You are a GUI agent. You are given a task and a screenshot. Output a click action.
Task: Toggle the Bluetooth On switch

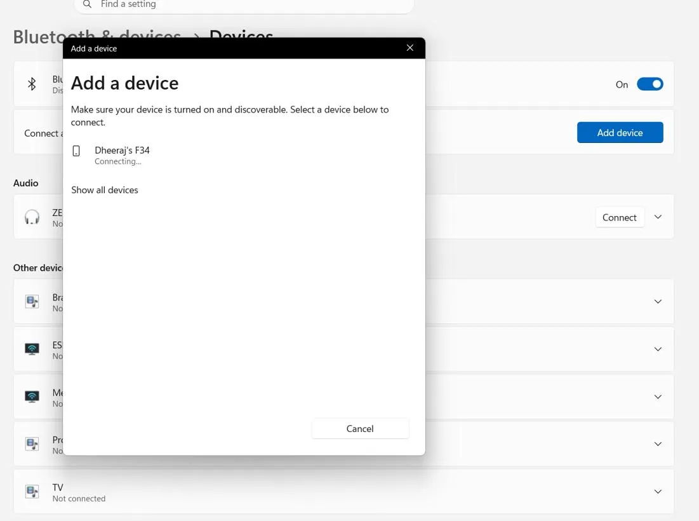649,85
